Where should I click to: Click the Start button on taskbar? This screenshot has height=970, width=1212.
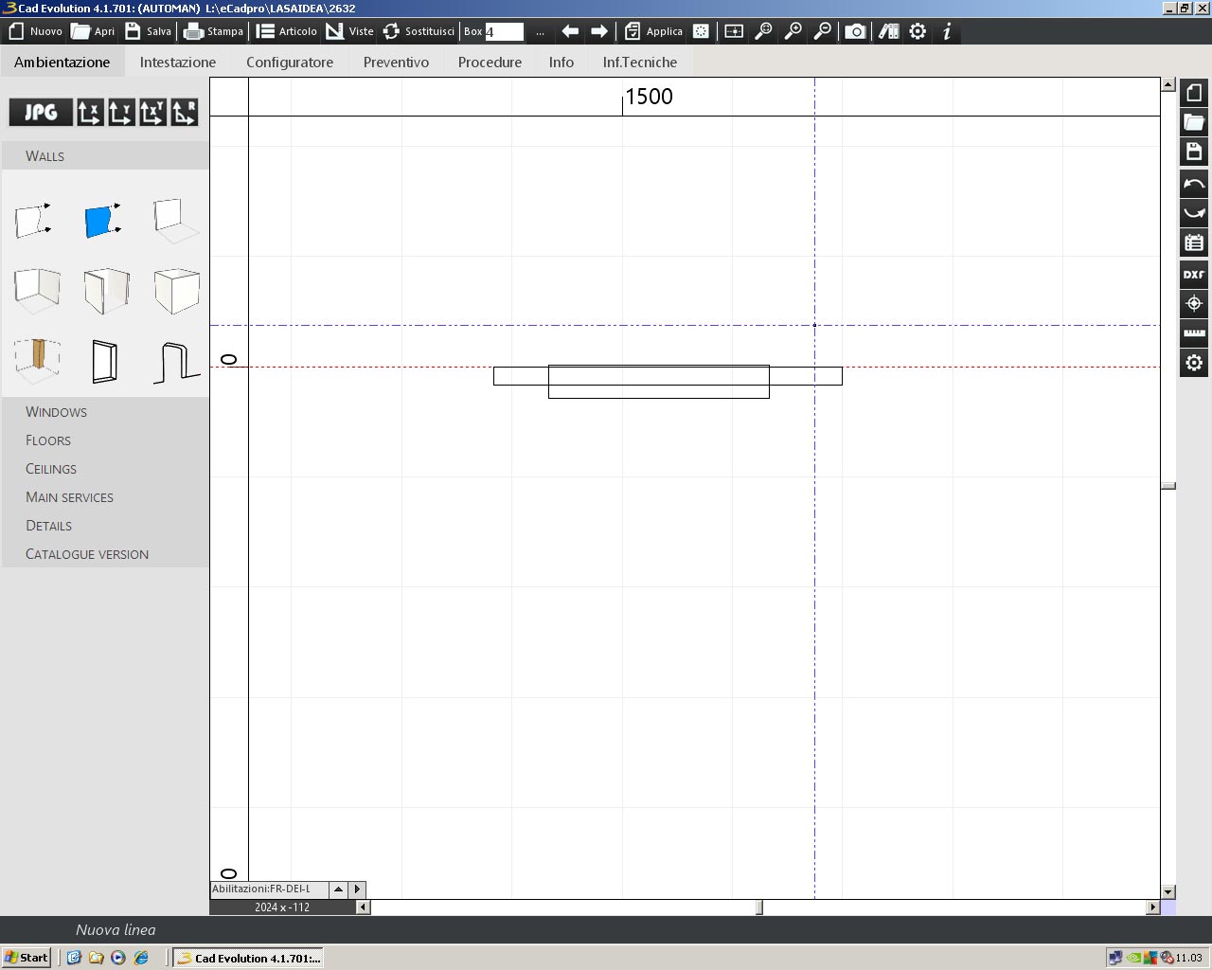point(27,958)
